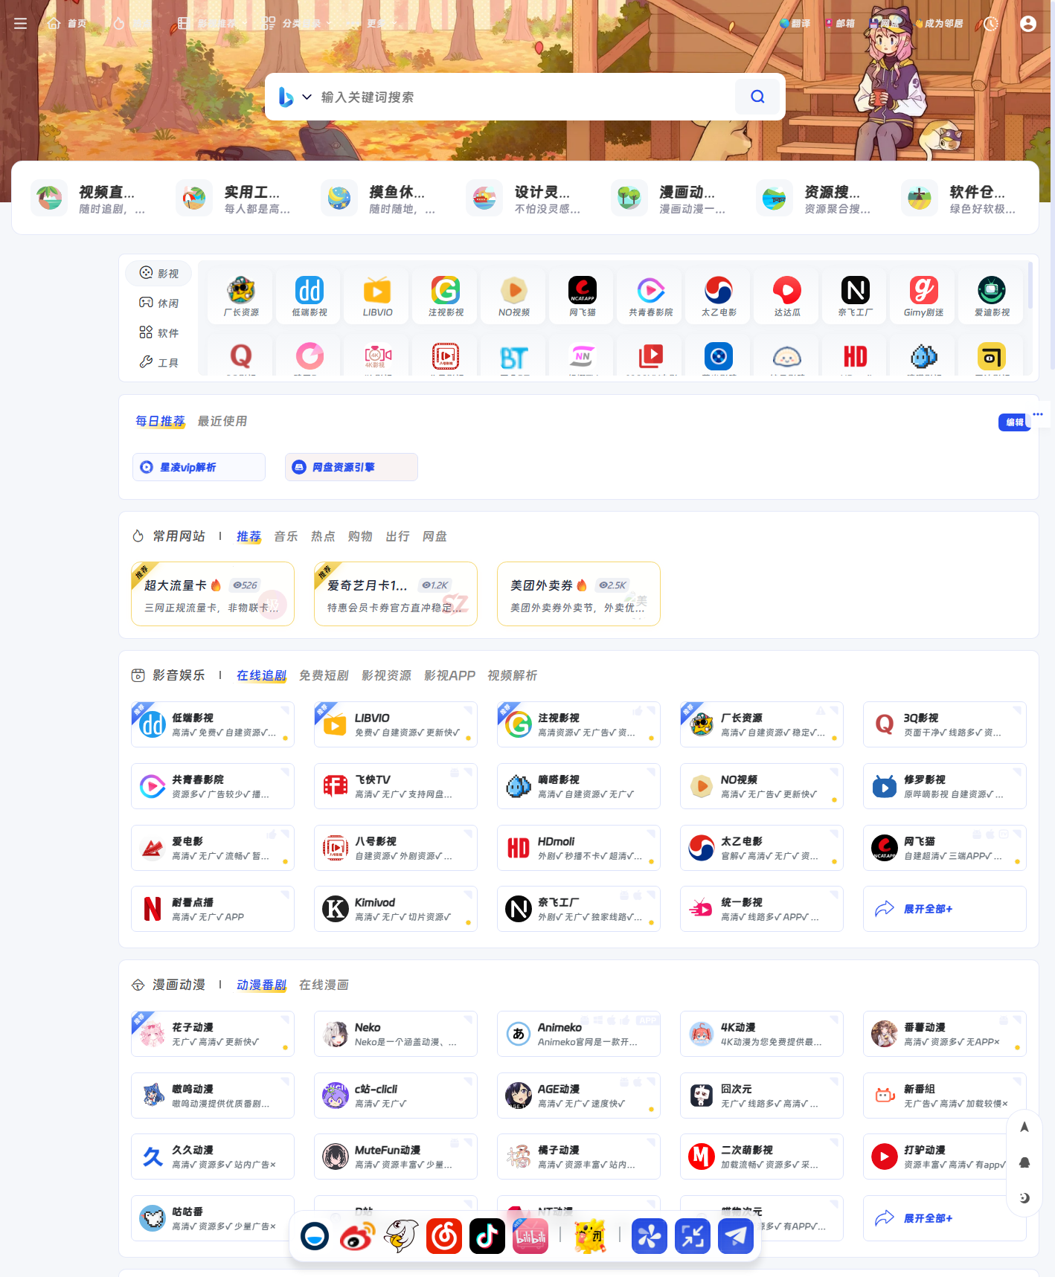Open Weibo icon in bottom dock

pos(358,1236)
